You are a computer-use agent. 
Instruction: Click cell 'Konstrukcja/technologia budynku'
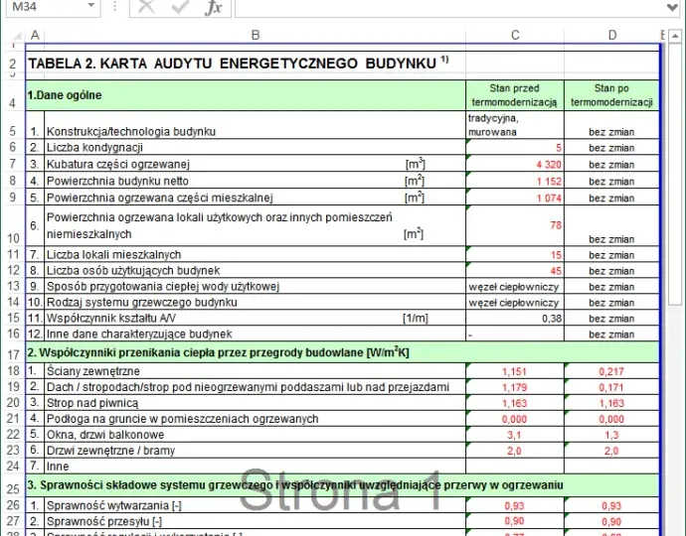coord(256,125)
